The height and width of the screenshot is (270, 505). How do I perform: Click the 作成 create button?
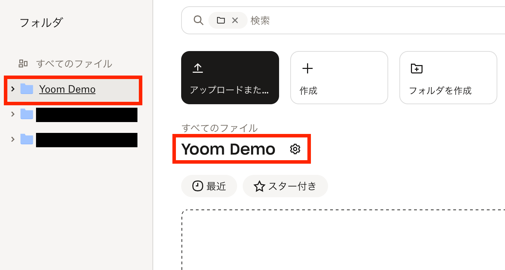click(x=339, y=78)
